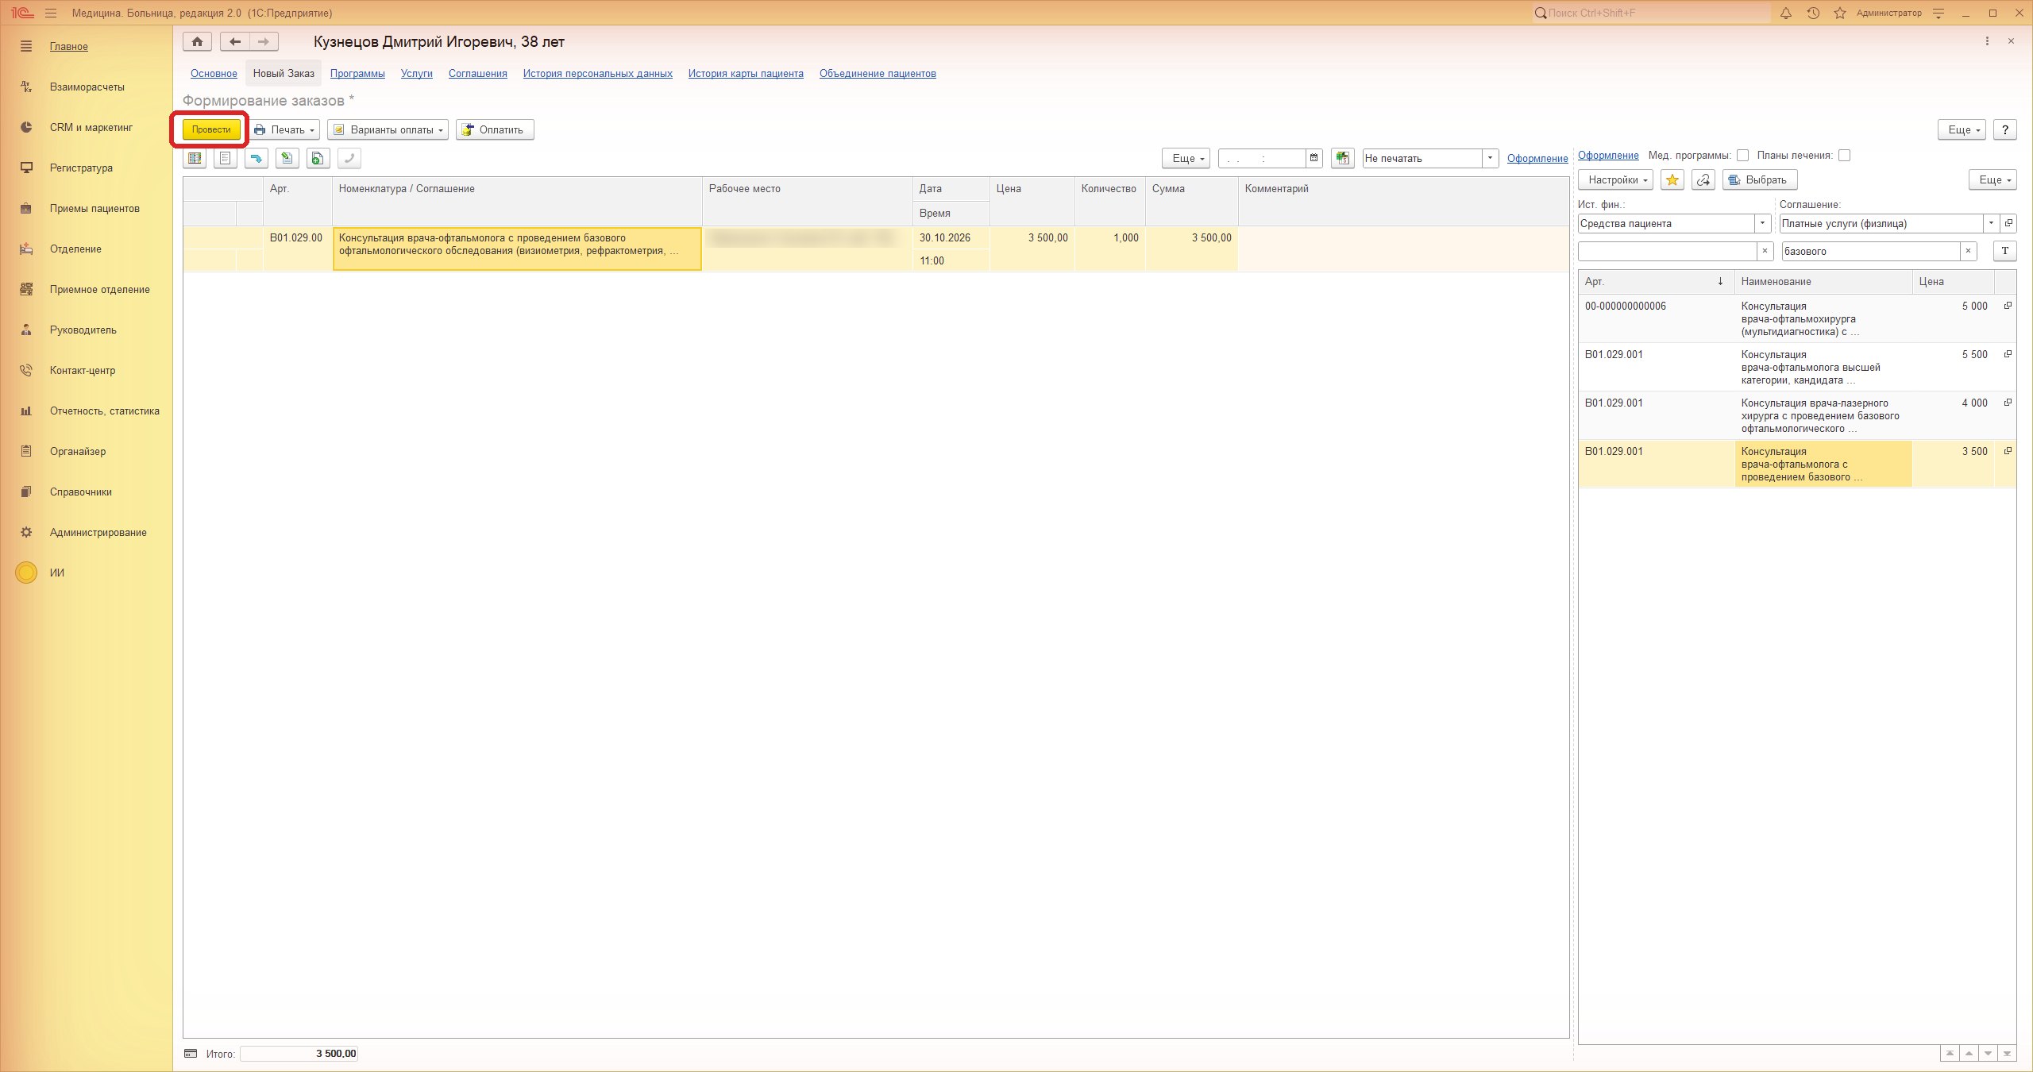The height and width of the screenshot is (1072, 2033).
Task: Open the Услуги tab
Action: point(417,74)
